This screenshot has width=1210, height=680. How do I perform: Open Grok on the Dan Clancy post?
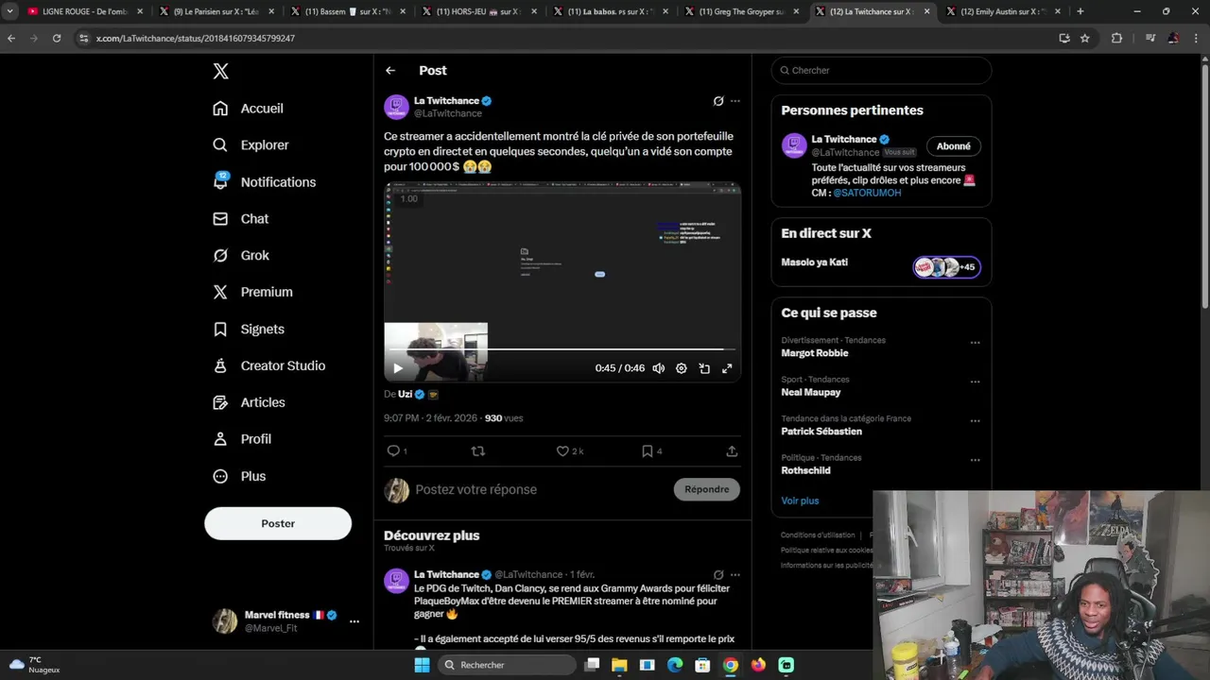point(718,575)
